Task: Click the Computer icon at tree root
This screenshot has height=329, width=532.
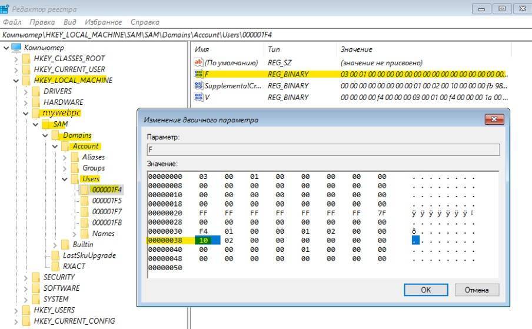Action: point(16,48)
